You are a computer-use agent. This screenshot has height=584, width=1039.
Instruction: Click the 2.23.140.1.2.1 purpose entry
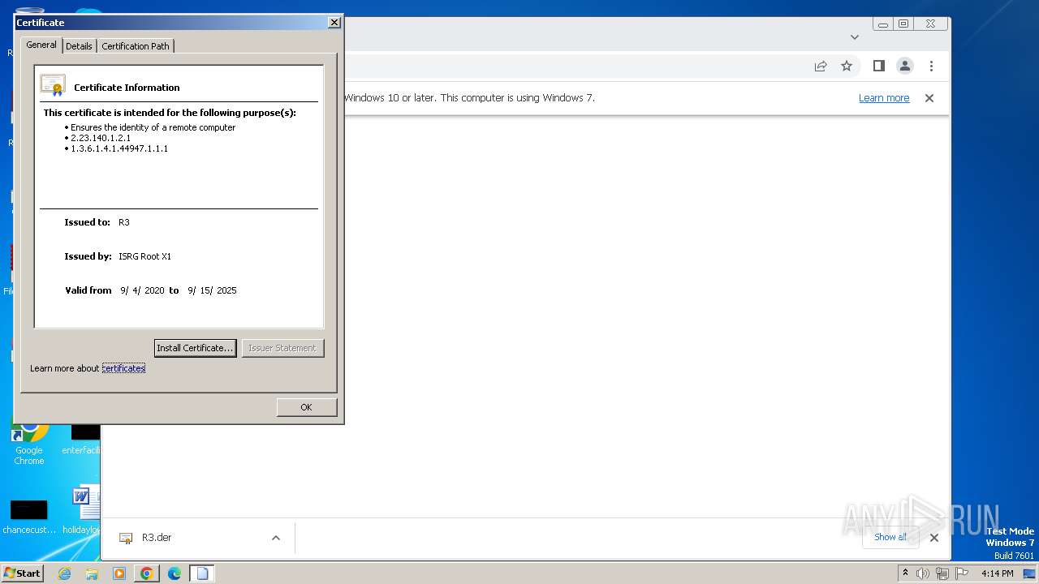[x=101, y=138]
